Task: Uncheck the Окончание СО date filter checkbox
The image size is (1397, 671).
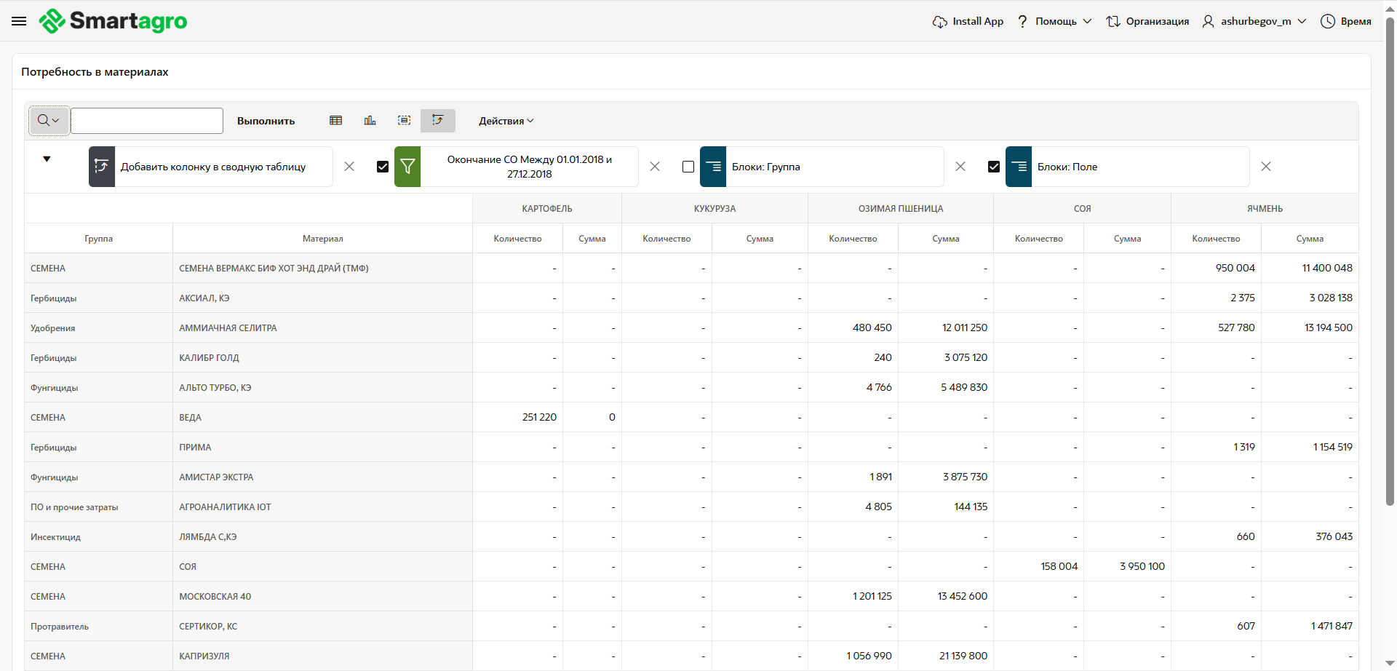Action: point(383,167)
